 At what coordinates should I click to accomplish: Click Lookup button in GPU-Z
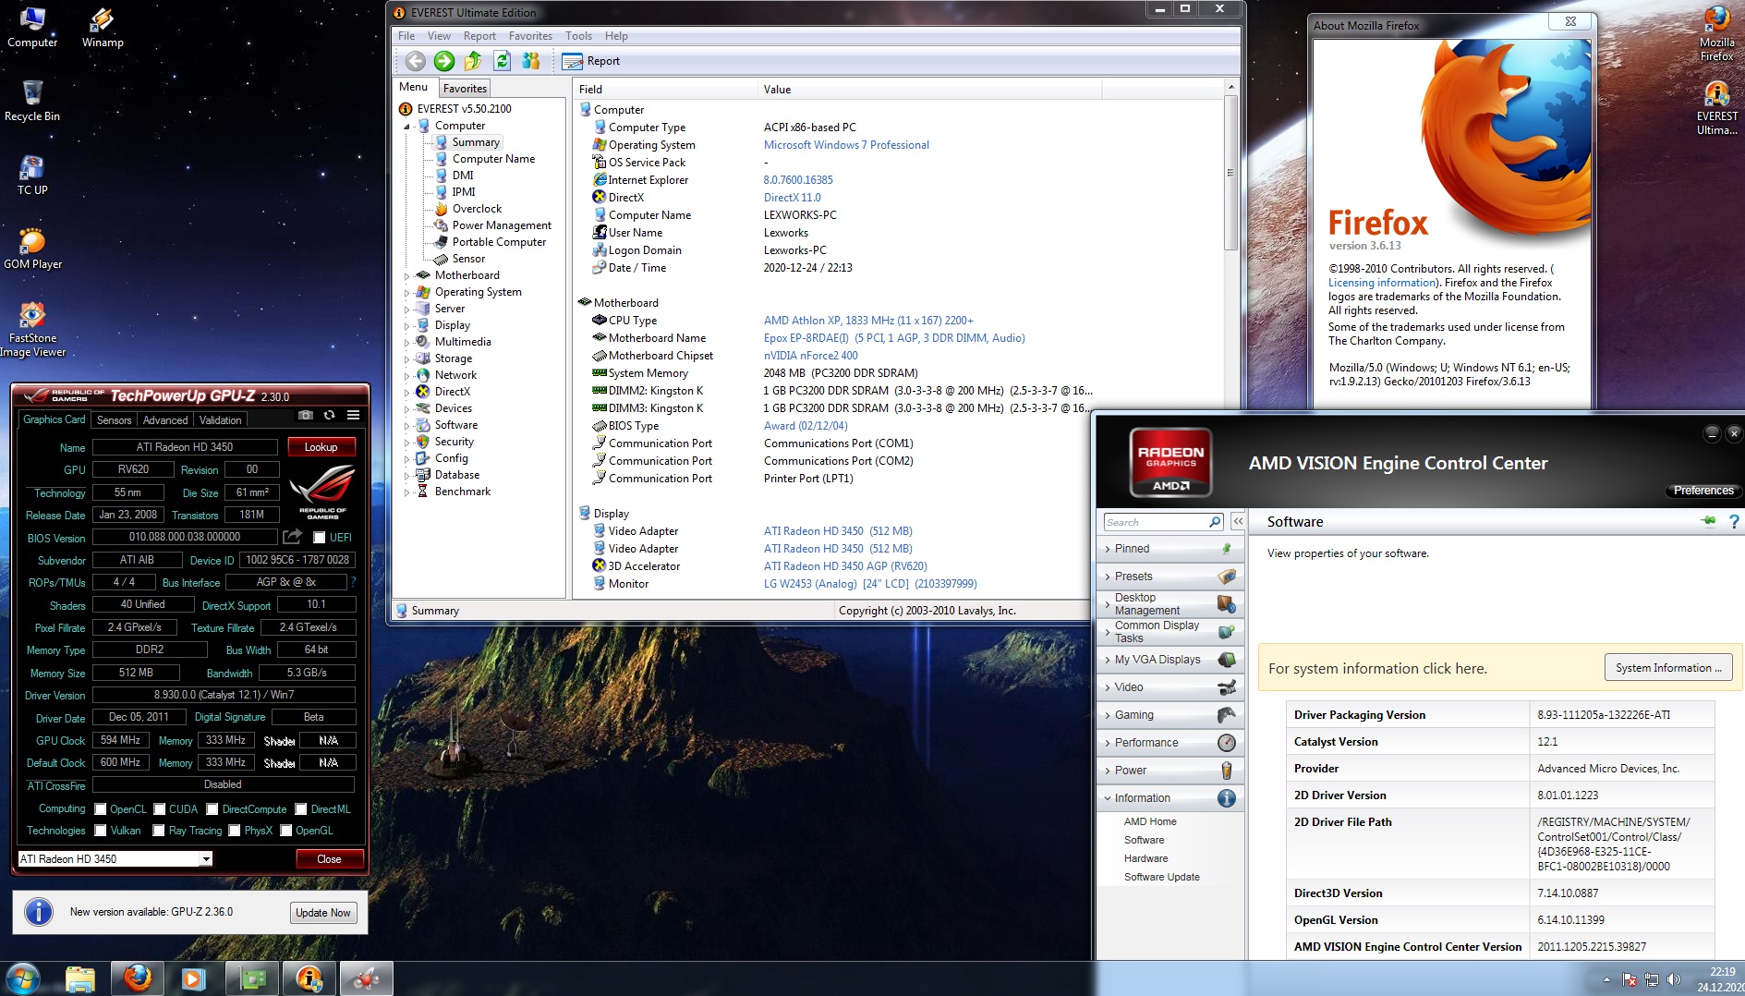coord(321,447)
